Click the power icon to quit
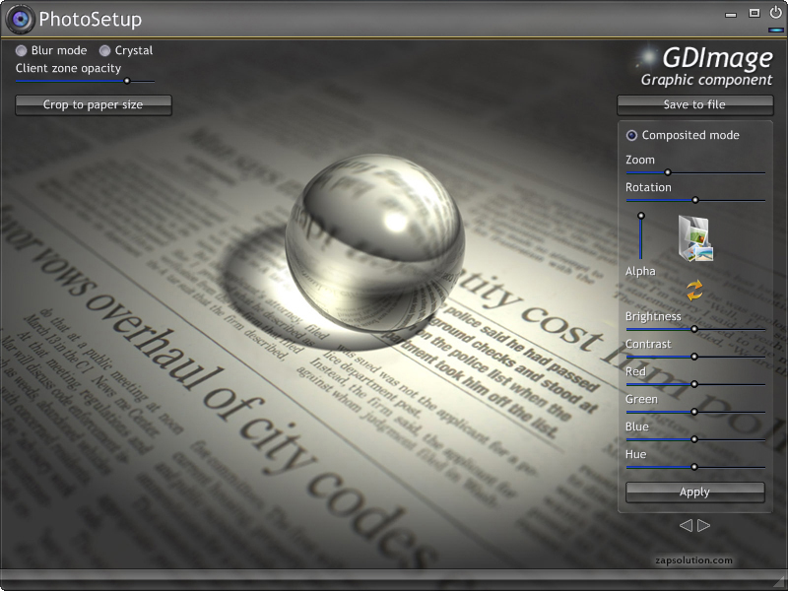788x591 pixels. (775, 12)
